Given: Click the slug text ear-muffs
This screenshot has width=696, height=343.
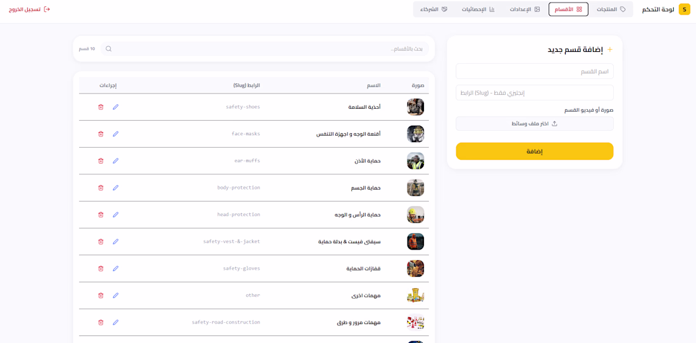Looking at the screenshot, I should (247, 161).
